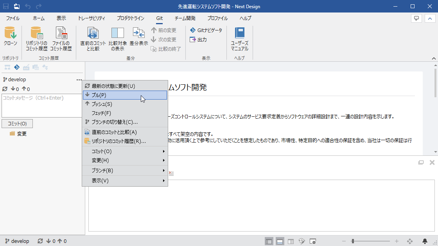The height and width of the screenshot is (246, 438).
Task: Switch to the ホーム ribbon tab
Action: pos(39,18)
